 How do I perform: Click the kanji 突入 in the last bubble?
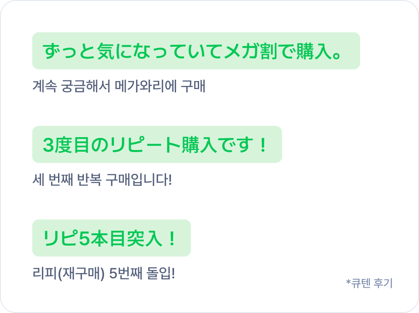144,238
